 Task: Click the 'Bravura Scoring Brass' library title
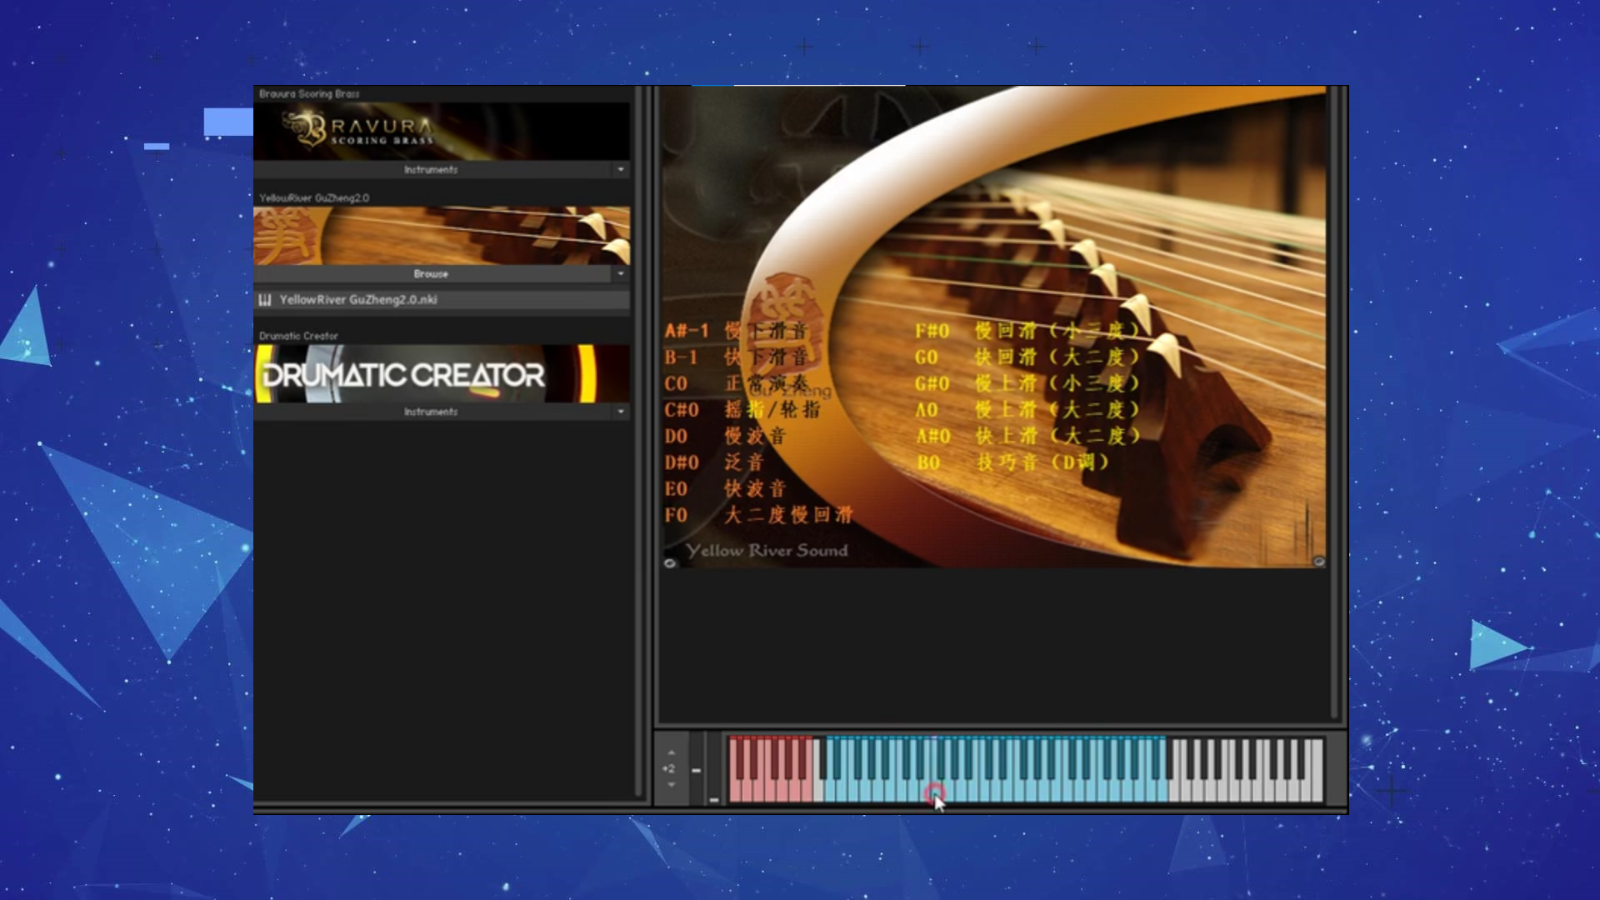(309, 94)
